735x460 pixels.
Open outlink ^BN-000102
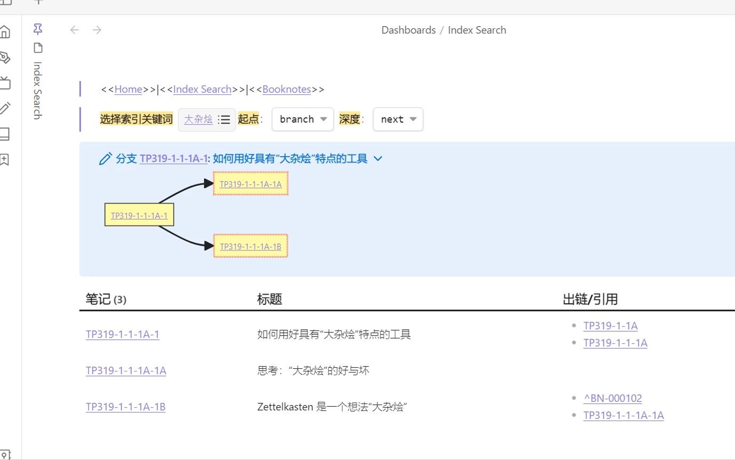coord(612,398)
